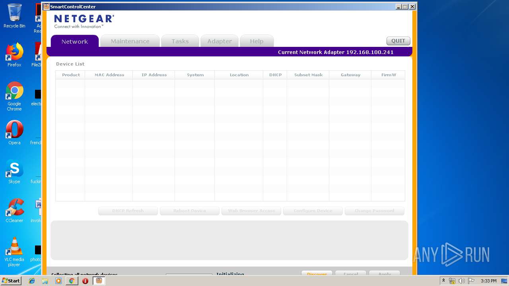The width and height of the screenshot is (509, 286).
Task: Click the Discover button
Action: (x=317, y=273)
